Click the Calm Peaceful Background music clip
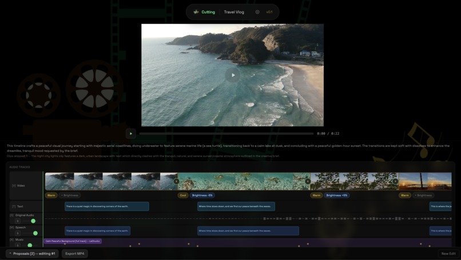This screenshot has height=260, width=461. (x=73, y=241)
